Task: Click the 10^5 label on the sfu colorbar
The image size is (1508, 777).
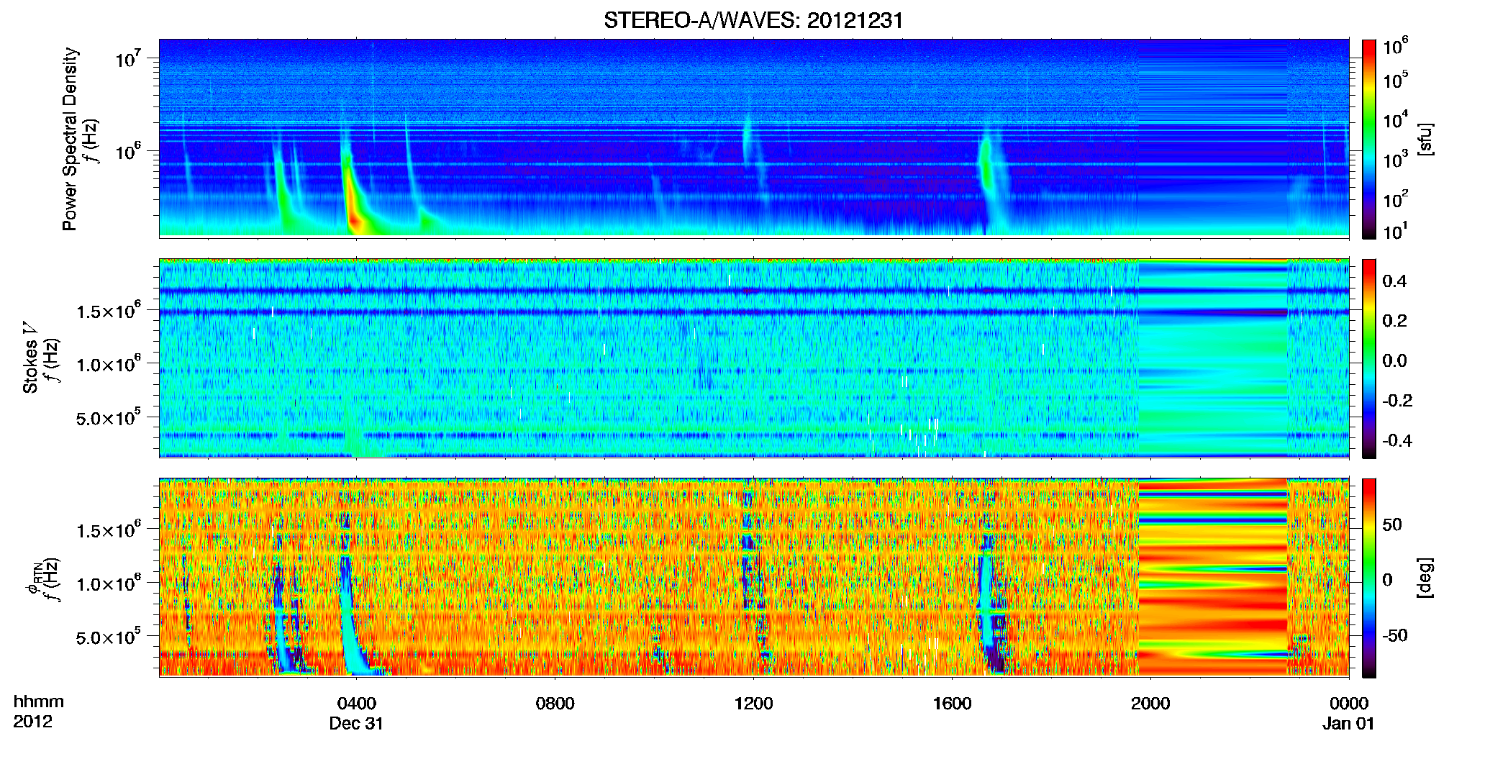Action: (1396, 80)
